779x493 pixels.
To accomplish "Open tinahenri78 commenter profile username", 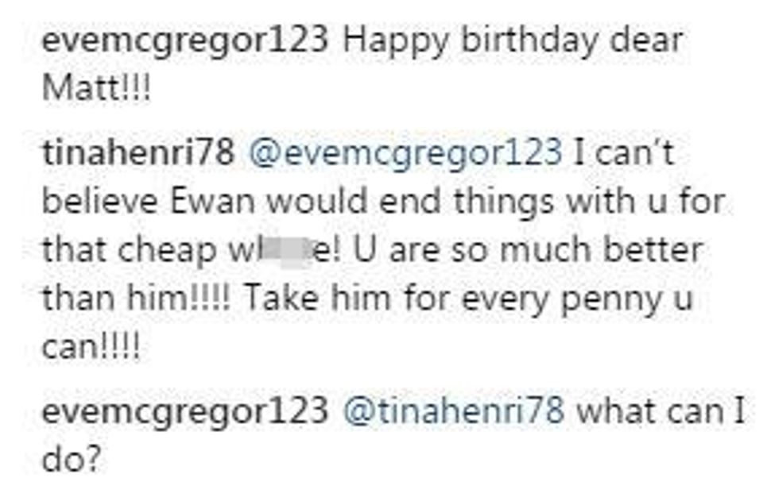I will pos(138,152).
